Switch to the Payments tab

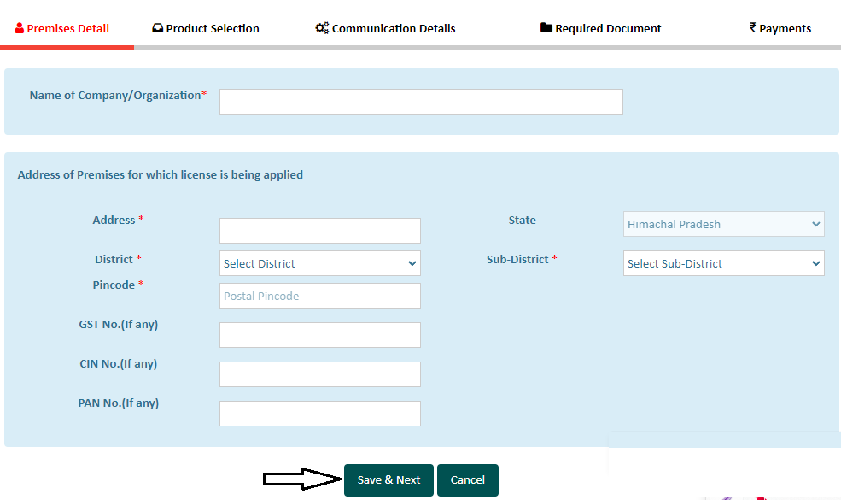click(x=780, y=28)
